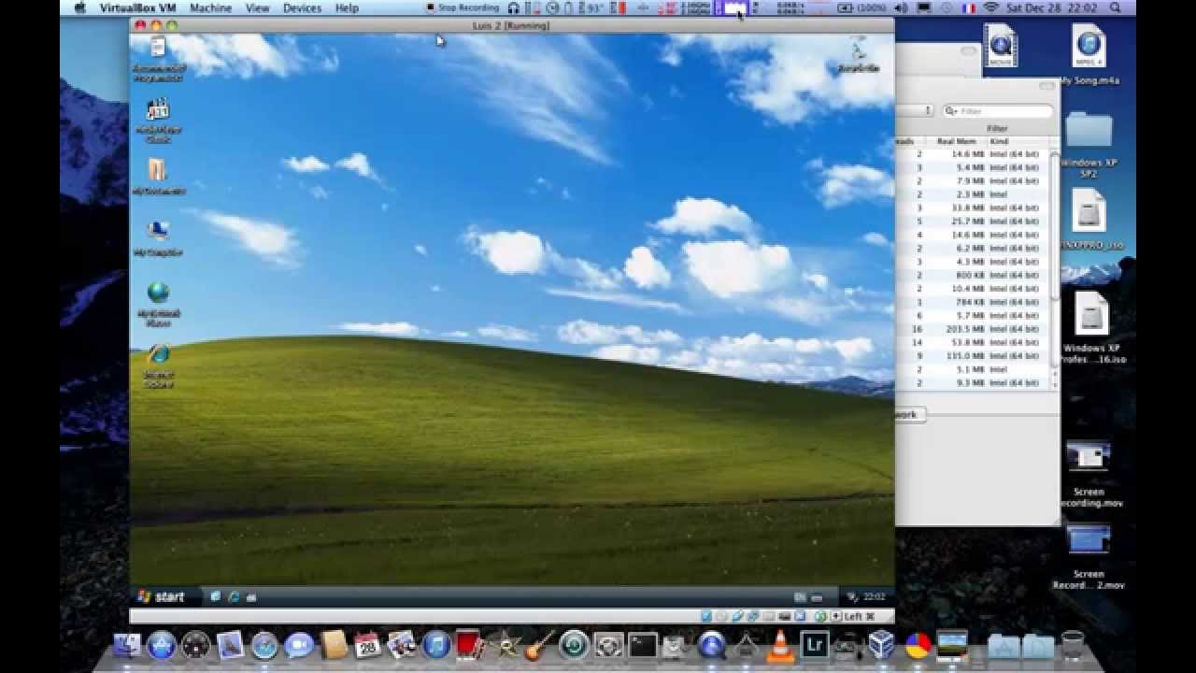This screenshot has width=1196, height=673.
Task: Launch Internet Explorer from XP desktop
Action: pos(158,365)
